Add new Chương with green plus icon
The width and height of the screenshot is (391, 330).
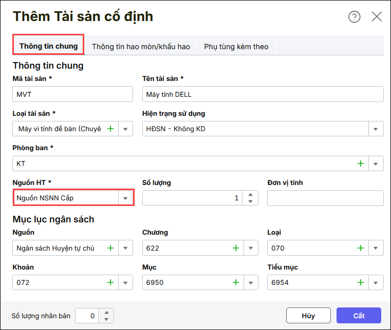click(236, 248)
